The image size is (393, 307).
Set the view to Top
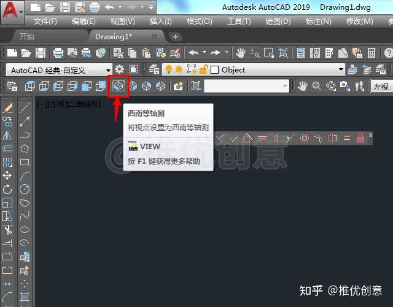point(30,86)
